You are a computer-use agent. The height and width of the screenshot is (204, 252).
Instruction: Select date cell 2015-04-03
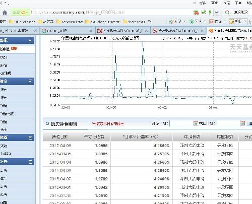(x=60, y=171)
